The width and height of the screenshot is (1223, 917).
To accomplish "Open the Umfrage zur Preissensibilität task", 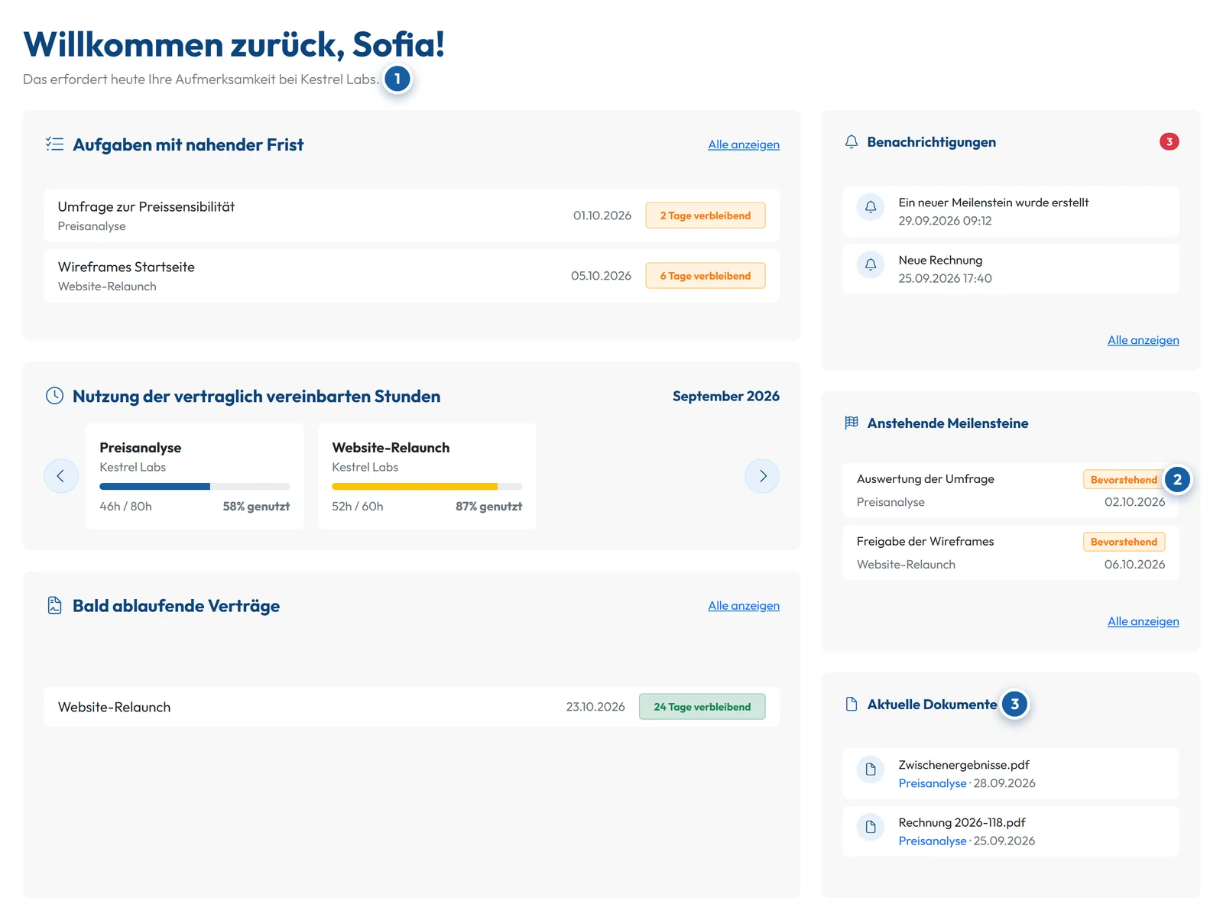I will tap(411, 215).
